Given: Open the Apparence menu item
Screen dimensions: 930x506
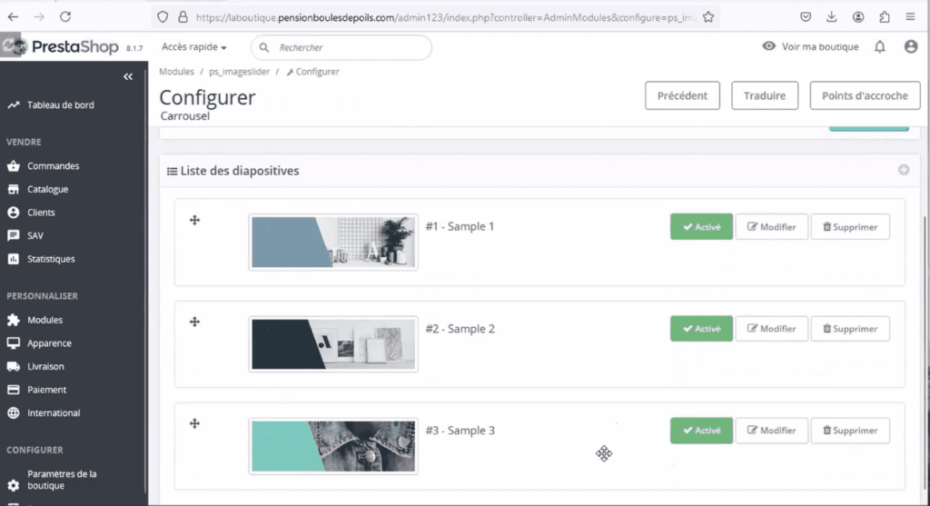Looking at the screenshot, I should click(x=49, y=342).
